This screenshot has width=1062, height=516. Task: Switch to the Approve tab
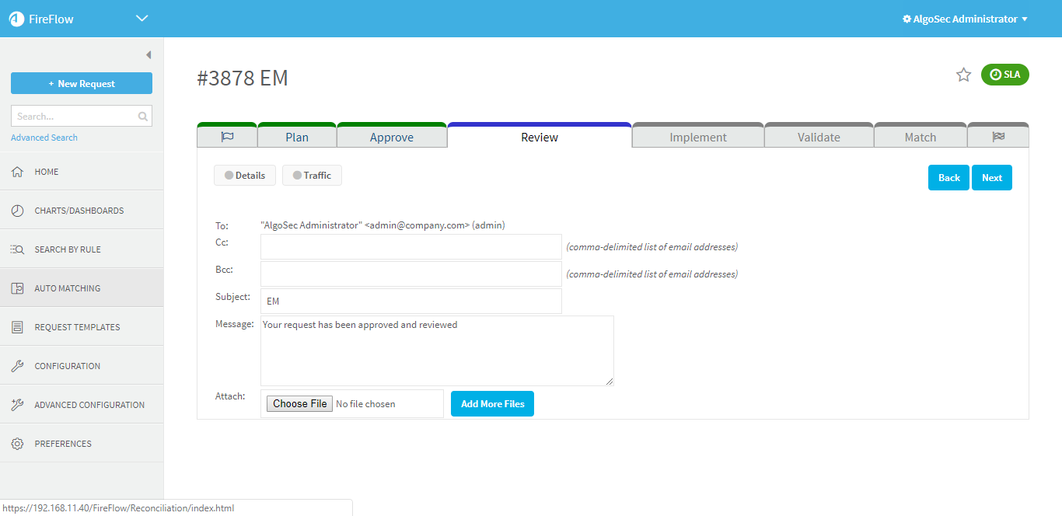(391, 137)
